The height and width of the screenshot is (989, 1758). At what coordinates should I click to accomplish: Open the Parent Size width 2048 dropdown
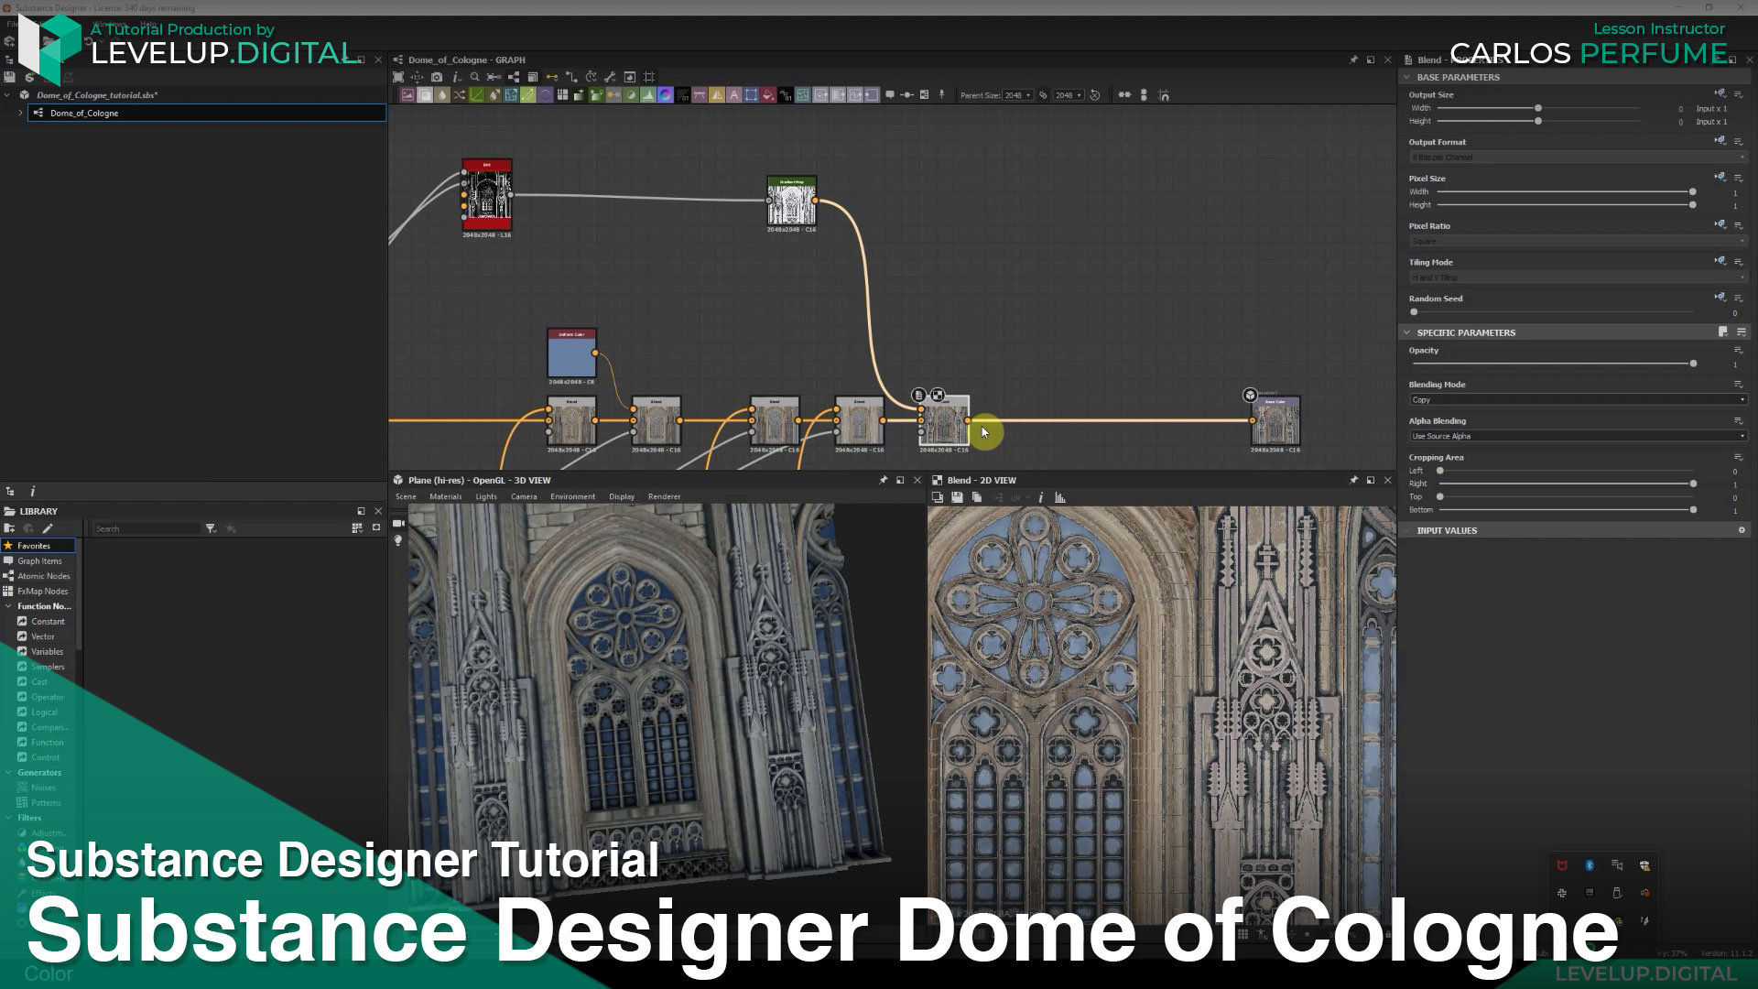coord(1018,95)
